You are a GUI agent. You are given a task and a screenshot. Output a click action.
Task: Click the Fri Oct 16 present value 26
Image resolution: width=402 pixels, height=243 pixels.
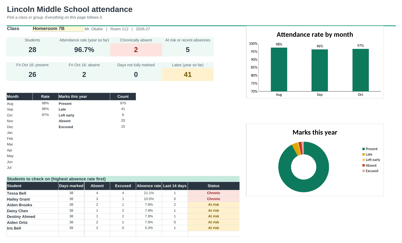click(32, 75)
